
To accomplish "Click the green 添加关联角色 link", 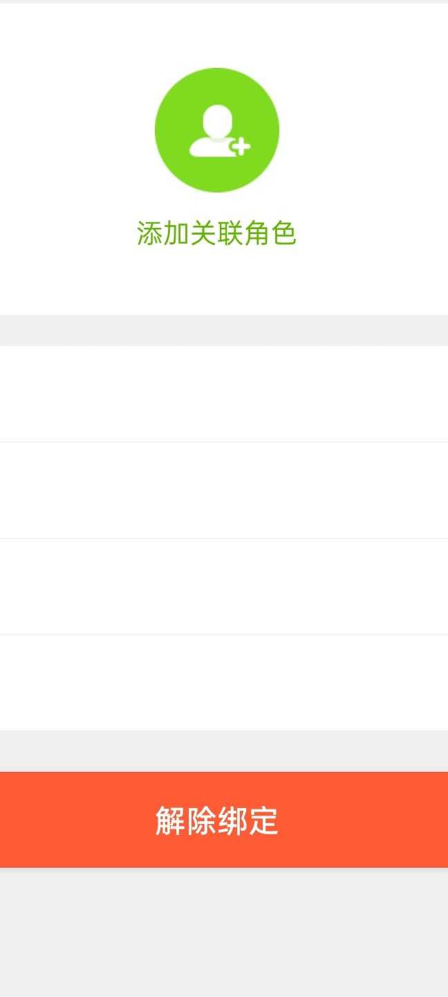I will point(216,234).
